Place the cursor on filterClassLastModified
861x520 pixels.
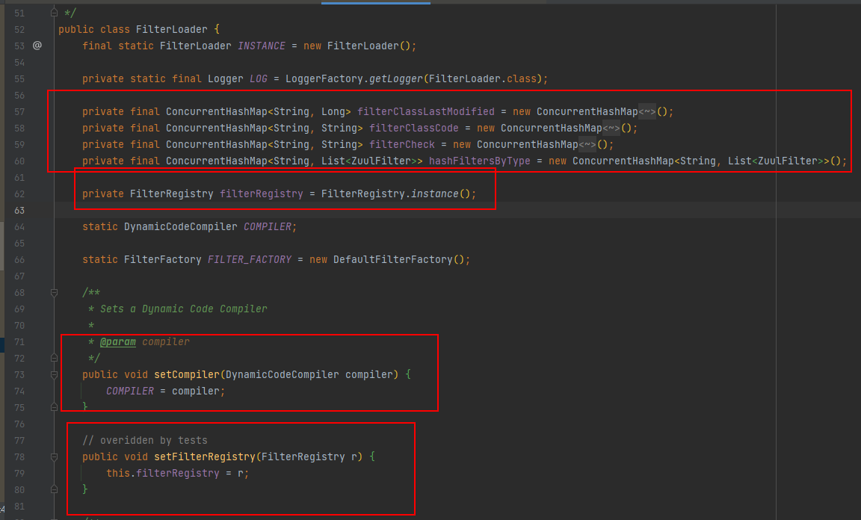[x=425, y=111]
